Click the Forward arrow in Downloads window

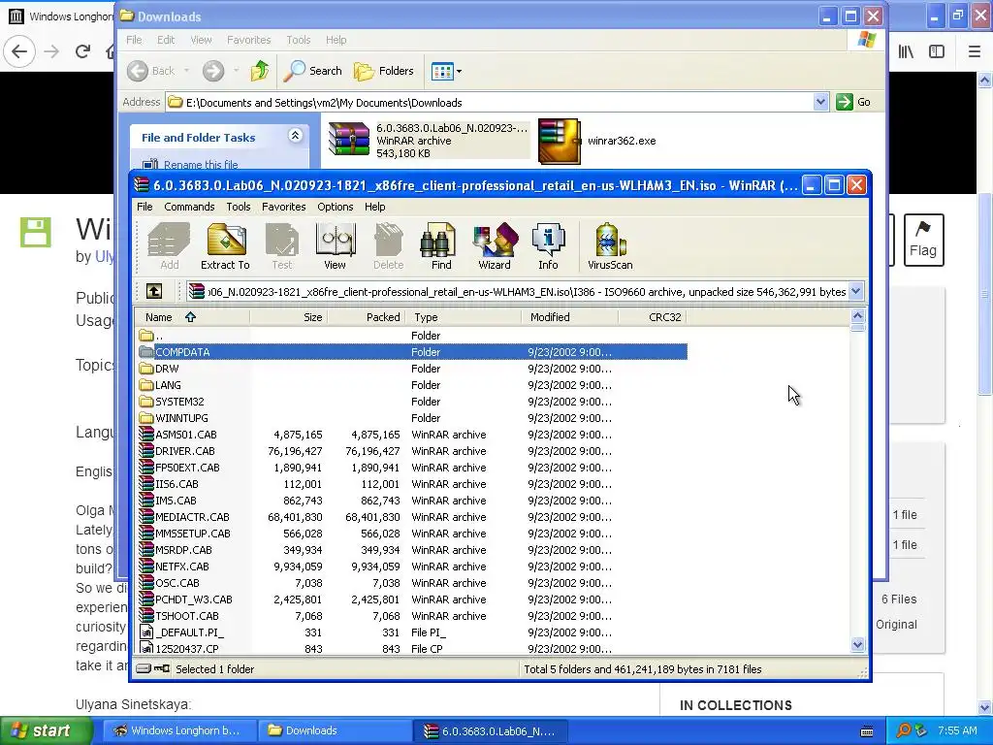(213, 71)
